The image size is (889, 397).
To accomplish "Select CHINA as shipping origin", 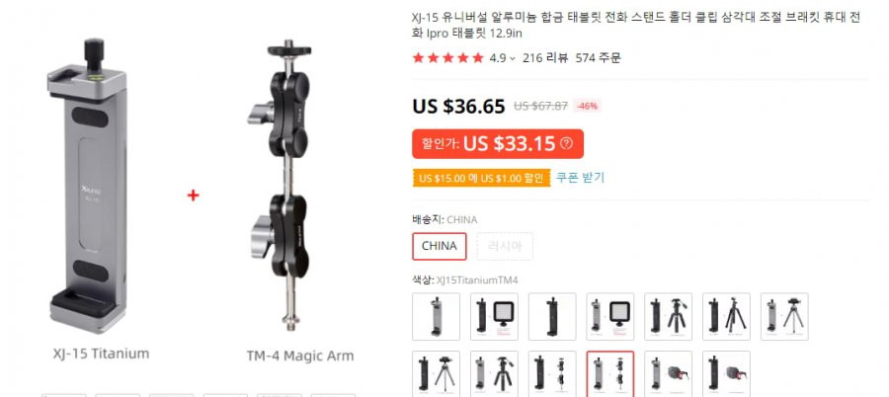I will click(440, 246).
